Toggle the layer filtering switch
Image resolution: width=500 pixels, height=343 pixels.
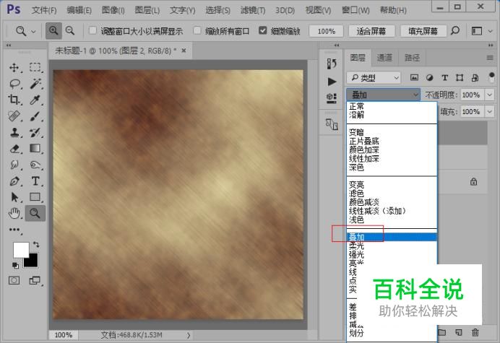[491, 77]
